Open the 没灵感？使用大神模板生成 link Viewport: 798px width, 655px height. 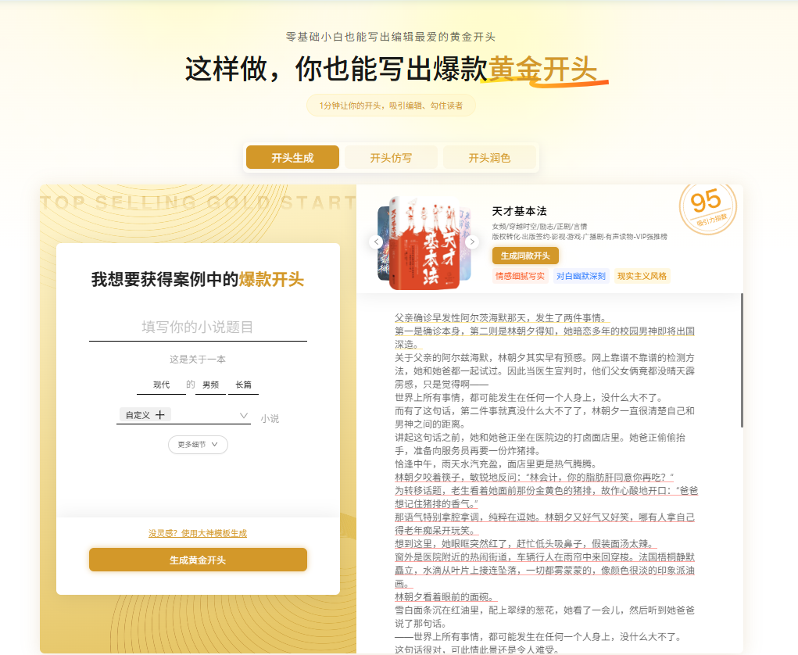[198, 533]
